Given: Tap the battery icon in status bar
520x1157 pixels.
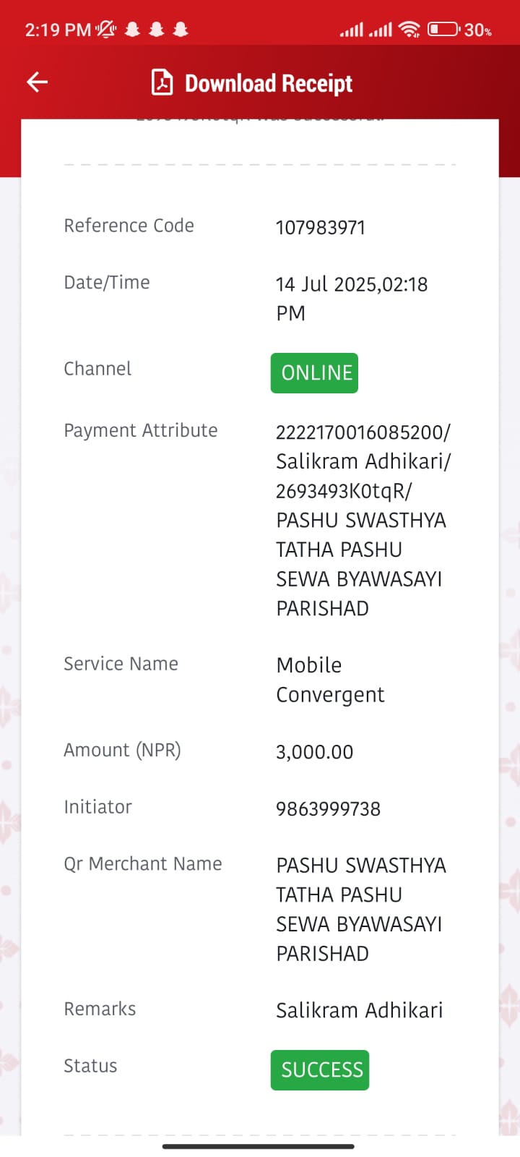Looking at the screenshot, I should click(x=443, y=30).
